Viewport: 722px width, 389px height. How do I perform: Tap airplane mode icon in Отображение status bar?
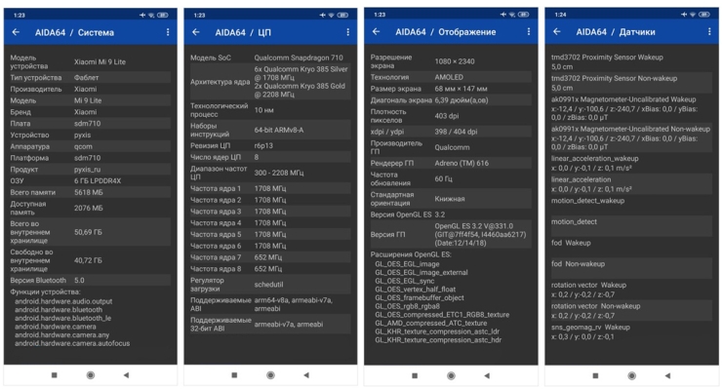point(502,15)
